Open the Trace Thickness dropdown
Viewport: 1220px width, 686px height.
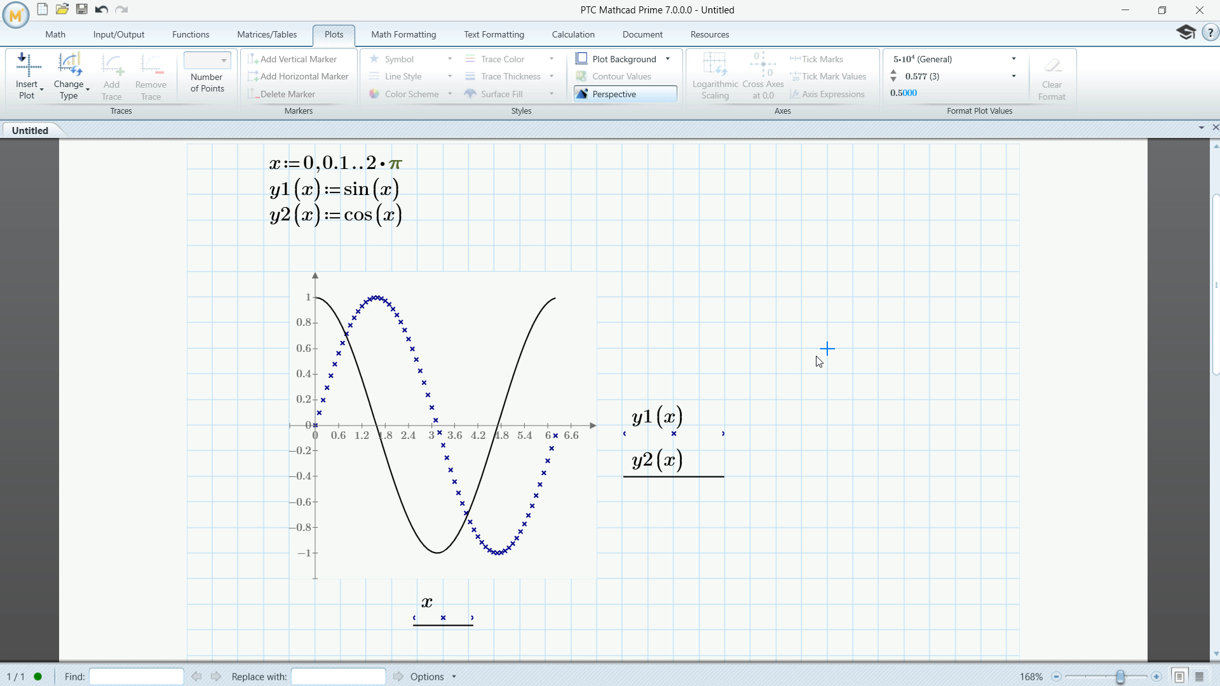pyautogui.click(x=552, y=76)
